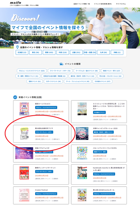Select the 中部 (218) region button
This screenshot has width=140, height=207.
point(63,52)
